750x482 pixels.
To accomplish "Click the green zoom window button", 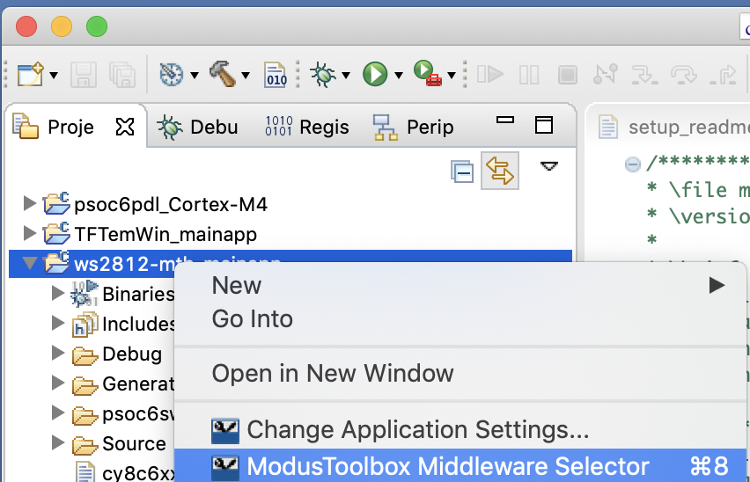I will (x=97, y=26).
